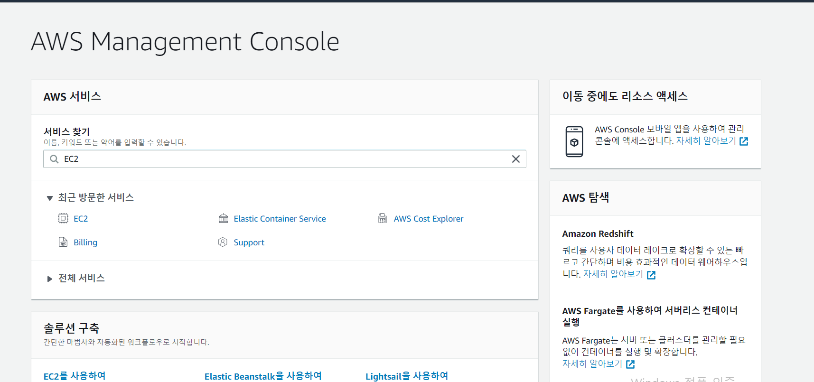Expand the 전체 서비스 section
The height and width of the screenshot is (382, 814).
point(49,279)
